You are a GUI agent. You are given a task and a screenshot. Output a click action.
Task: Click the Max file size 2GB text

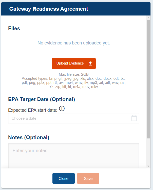(x=74, y=74)
